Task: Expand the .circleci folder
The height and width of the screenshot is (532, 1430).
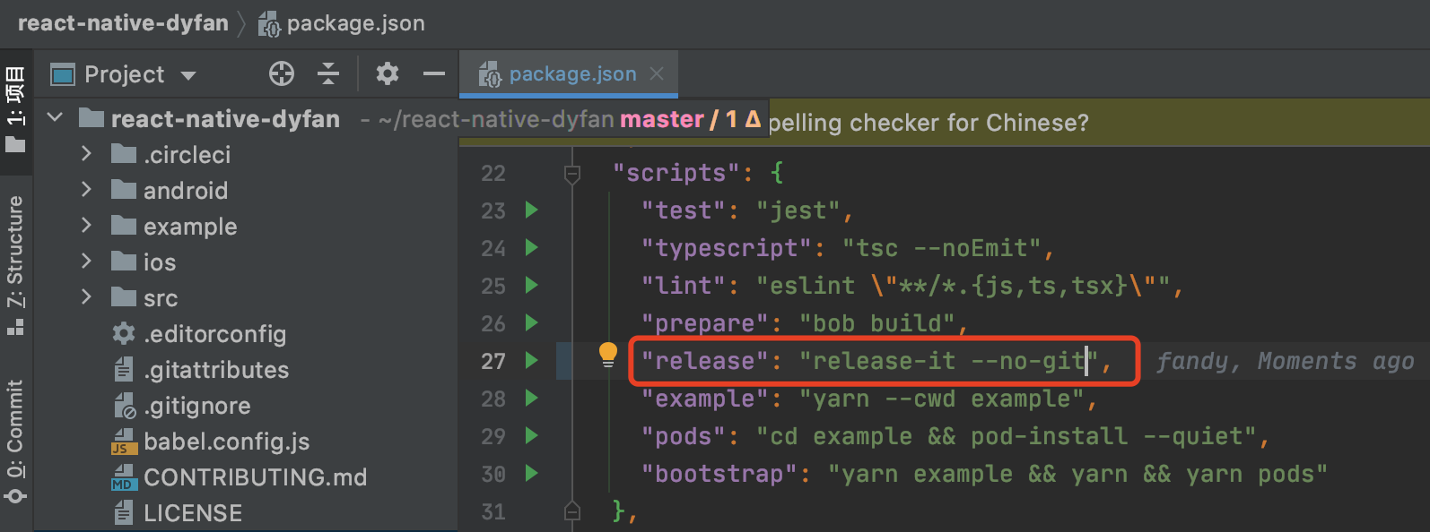Action: pos(86,154)
